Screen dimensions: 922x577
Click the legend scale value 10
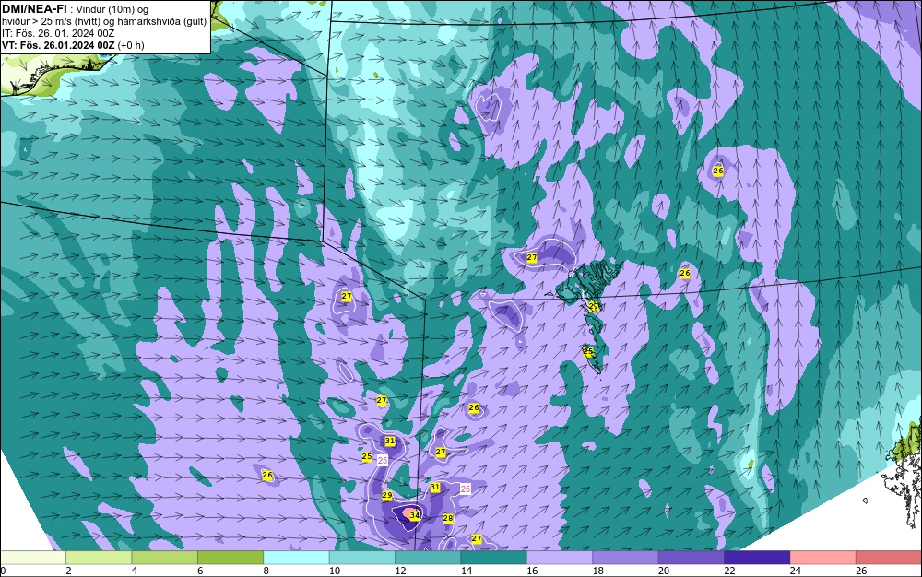[335, 571]
